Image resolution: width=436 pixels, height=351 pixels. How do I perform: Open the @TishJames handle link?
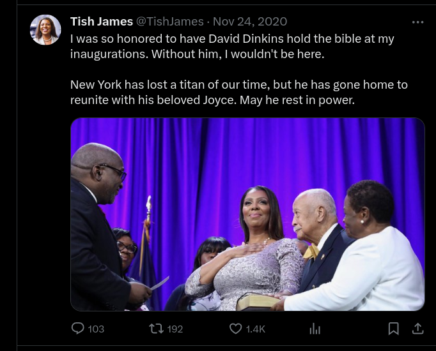point(169,22)
